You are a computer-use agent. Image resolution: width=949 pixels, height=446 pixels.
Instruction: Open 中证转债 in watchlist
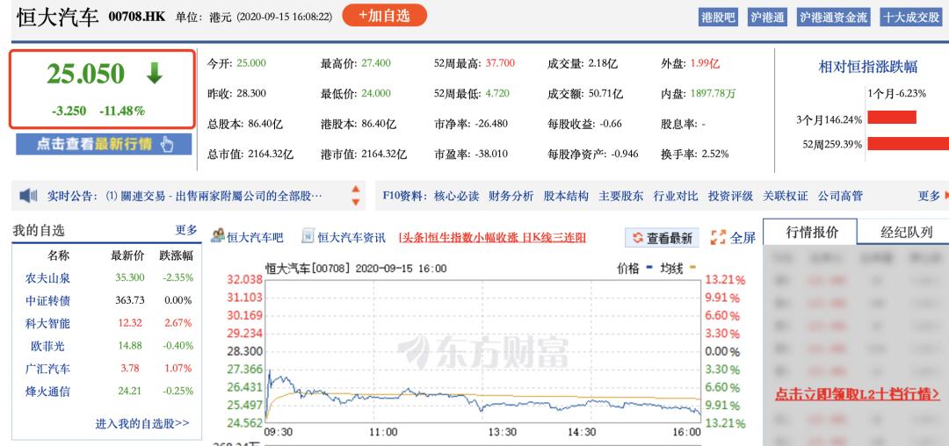point(47,300)
